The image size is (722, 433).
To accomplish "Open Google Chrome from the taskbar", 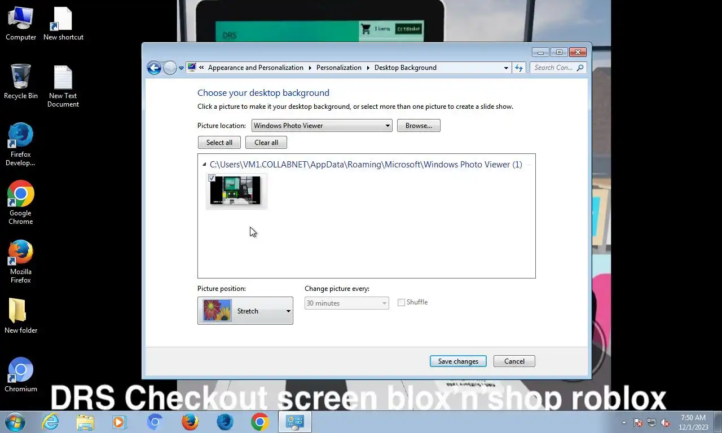I will point(260,422).
